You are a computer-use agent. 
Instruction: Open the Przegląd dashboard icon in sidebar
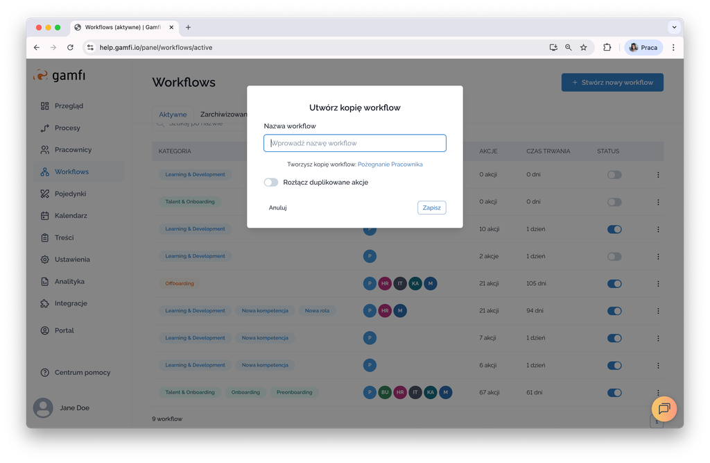44,106
